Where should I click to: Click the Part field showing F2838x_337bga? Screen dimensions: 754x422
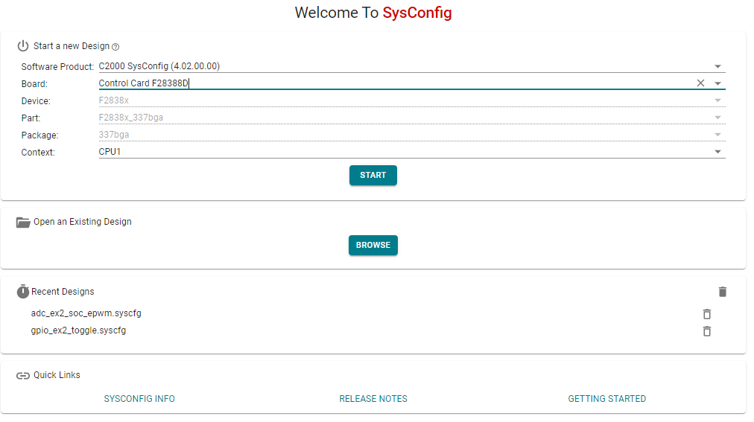click(411, 118)
